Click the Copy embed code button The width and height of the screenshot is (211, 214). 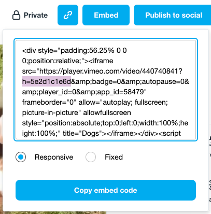point(106,190)
